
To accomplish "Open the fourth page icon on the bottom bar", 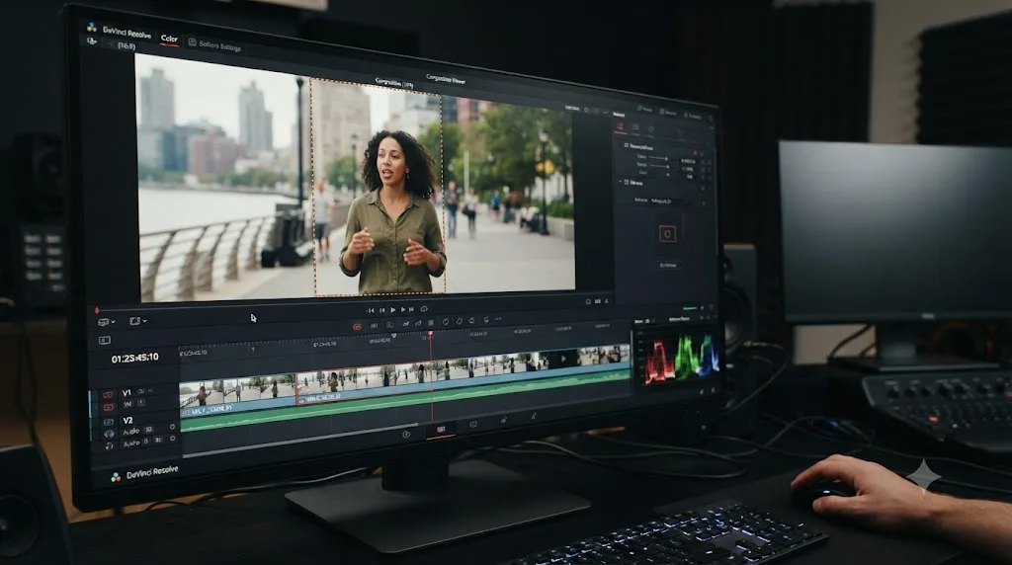I will pyautogui.click(x=503, y=420).
